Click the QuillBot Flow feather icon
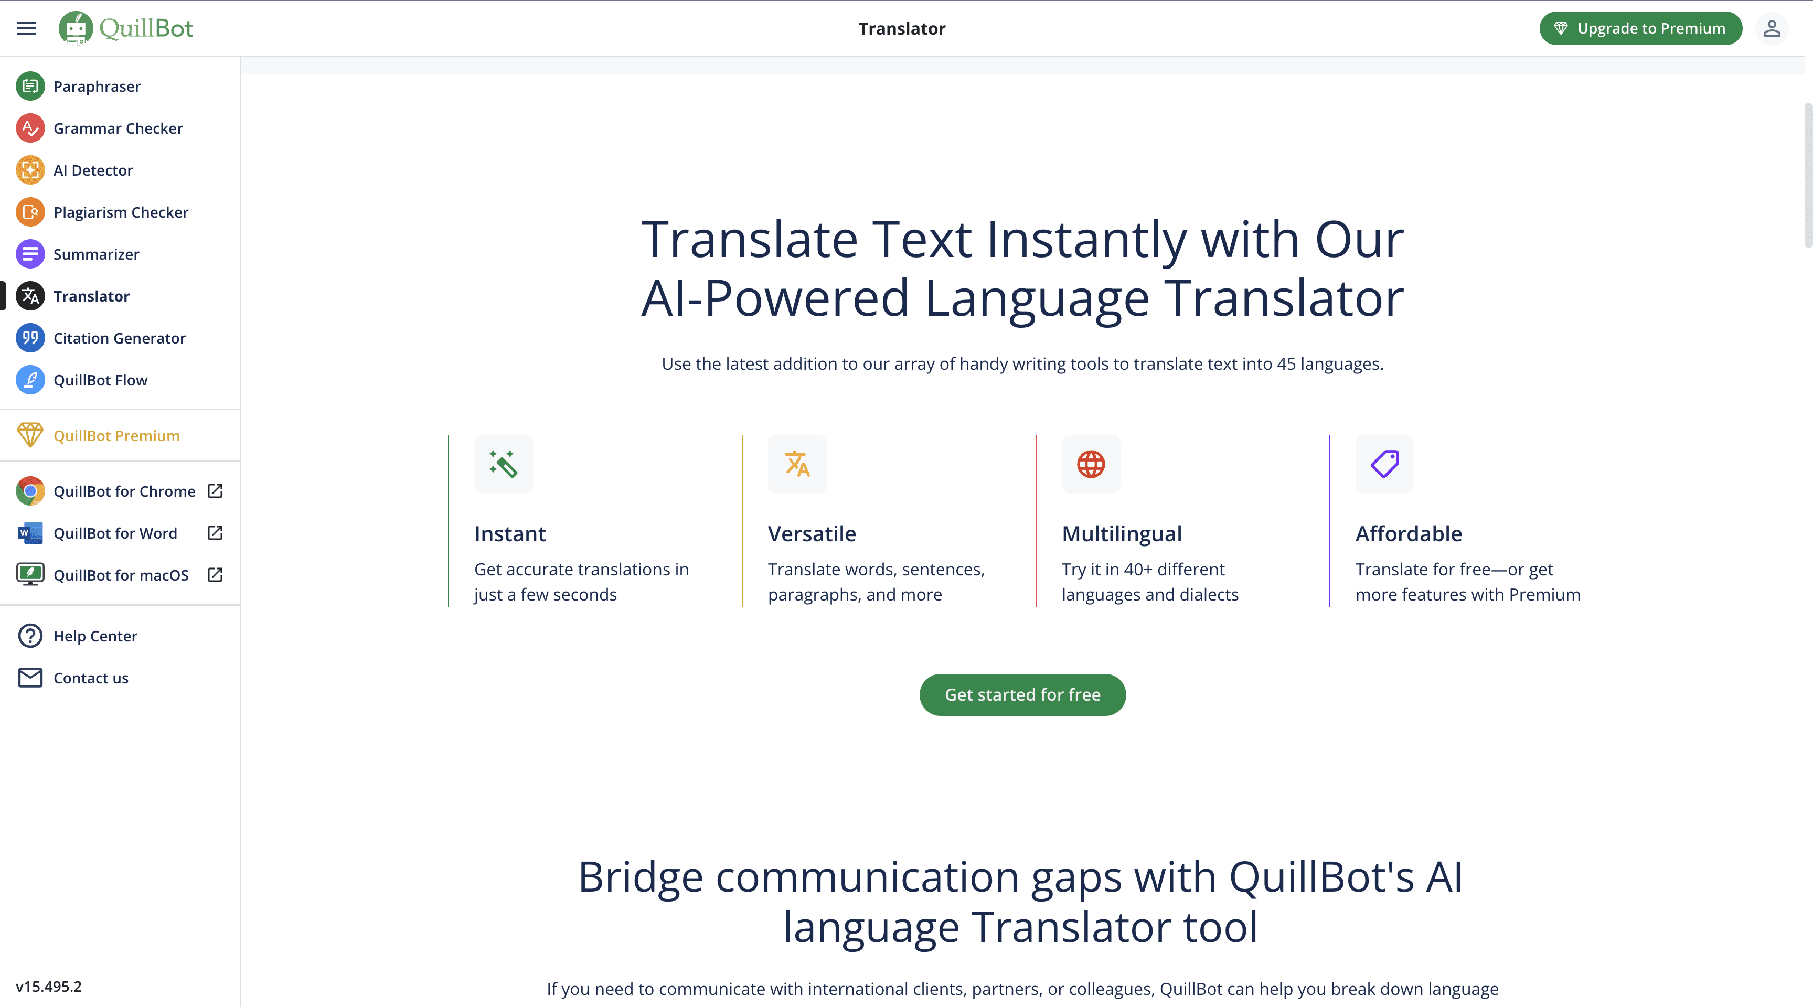Image resolution: width=1813 pixels, height=1007 pixels. pyautogui.click(x=30, y=380)
